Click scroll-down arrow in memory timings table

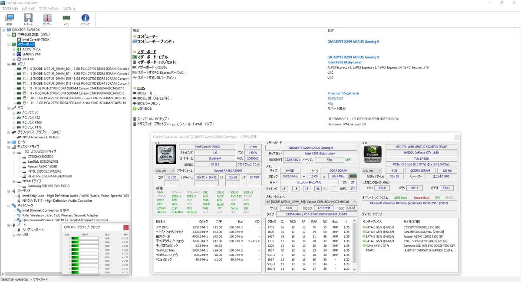tap(355, 269)
